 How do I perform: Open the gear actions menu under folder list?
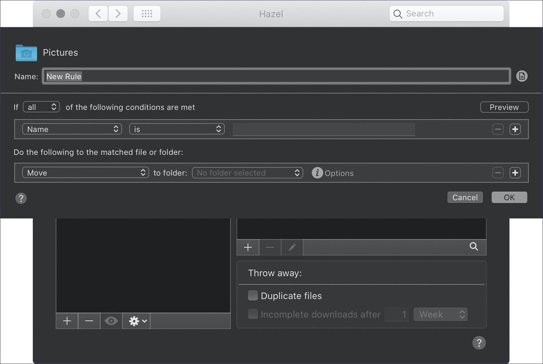(137, 321)
